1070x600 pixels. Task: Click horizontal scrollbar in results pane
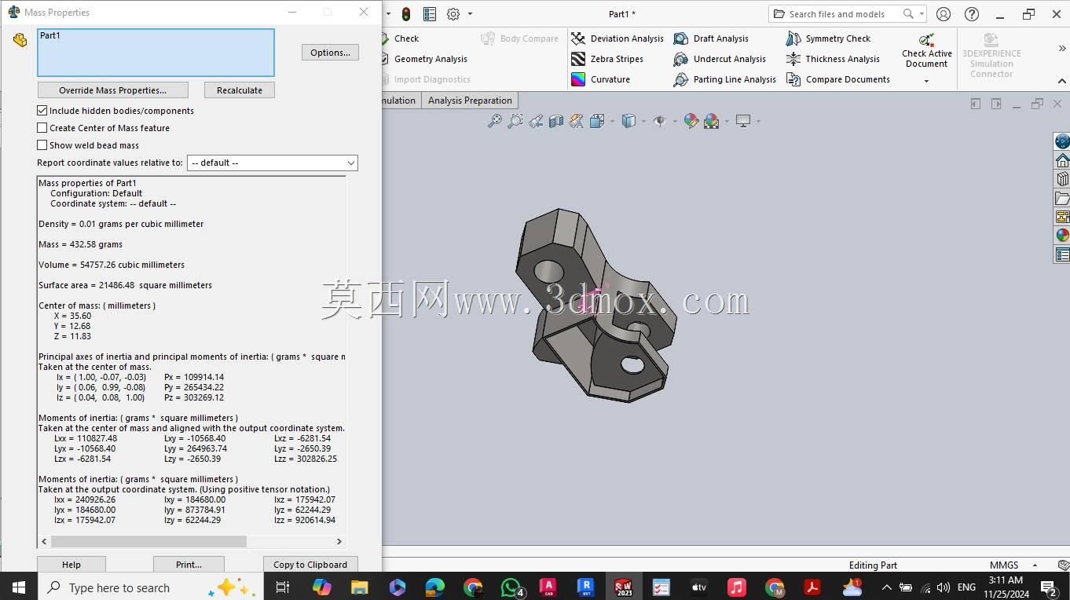pyautogui.click(x=149, y=541)
